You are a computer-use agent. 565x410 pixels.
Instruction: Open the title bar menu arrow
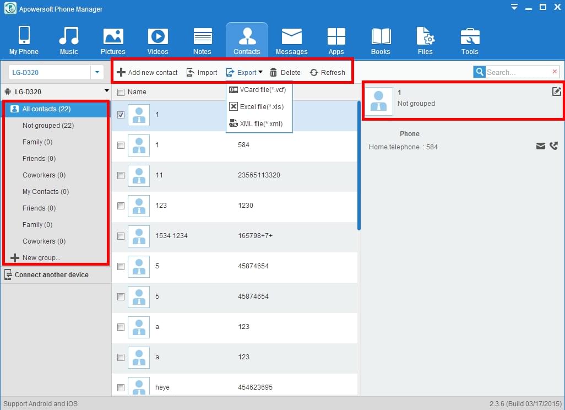pyautogui.click(x=514, y=7)
